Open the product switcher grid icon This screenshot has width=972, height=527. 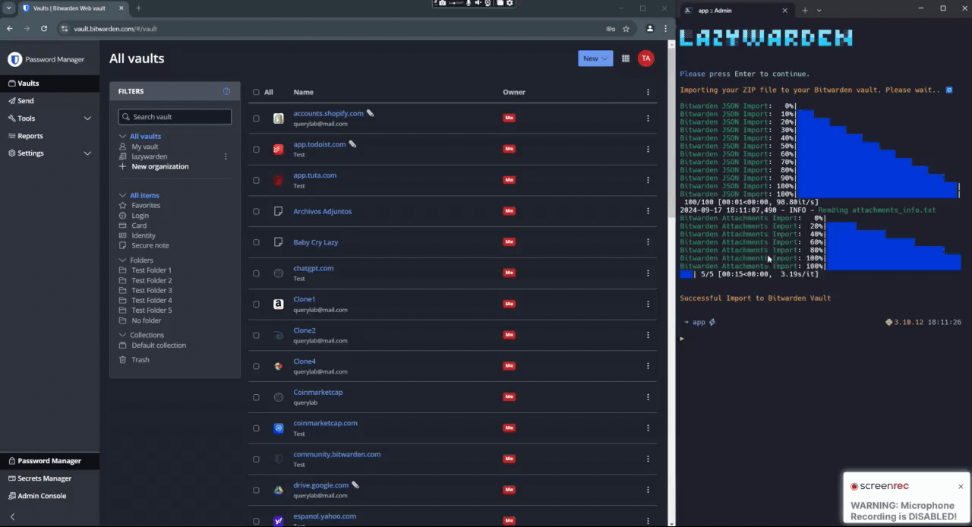coord(626,58)
